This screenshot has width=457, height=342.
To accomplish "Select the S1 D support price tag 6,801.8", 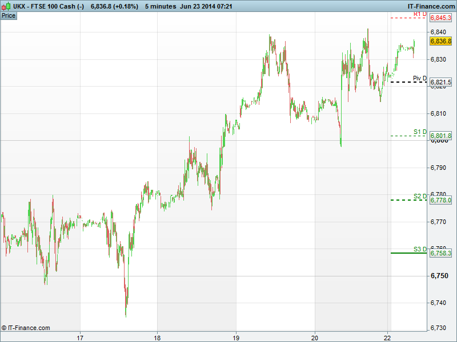I will pos(440,136).
